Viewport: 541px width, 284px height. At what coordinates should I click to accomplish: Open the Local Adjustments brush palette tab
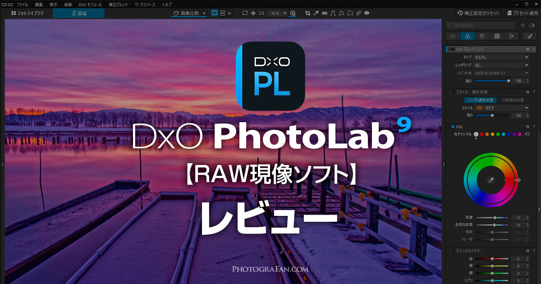tap(529, 36)
